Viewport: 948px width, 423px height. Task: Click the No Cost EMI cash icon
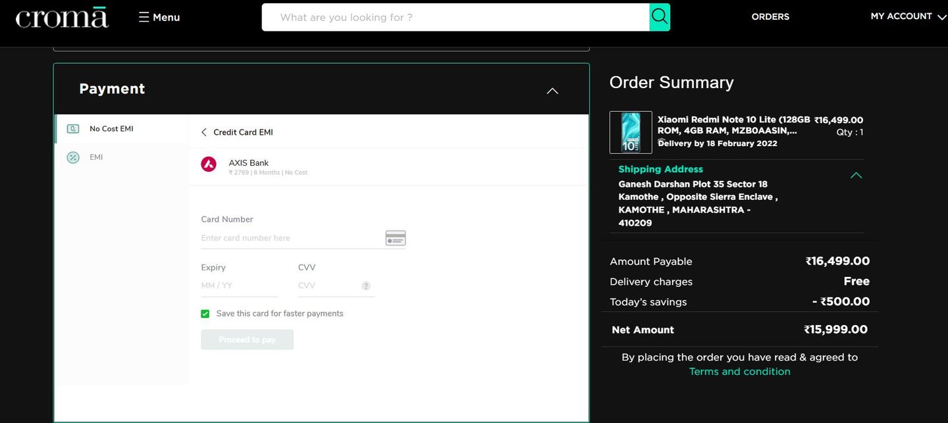[x=73, y=129]
